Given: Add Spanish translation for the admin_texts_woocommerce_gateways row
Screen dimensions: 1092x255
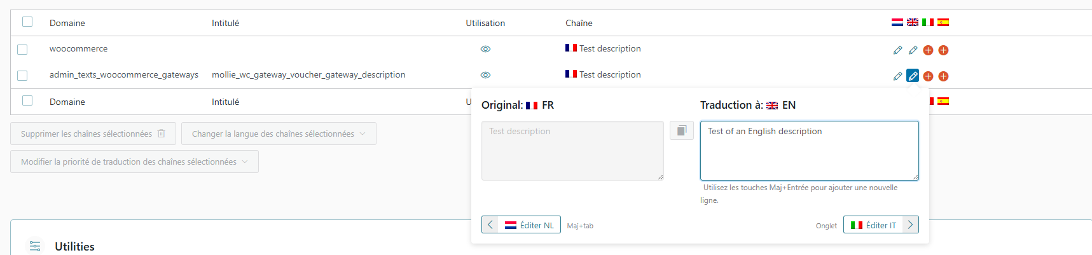Looking at the screenshot, I should (x=943, y=76).
